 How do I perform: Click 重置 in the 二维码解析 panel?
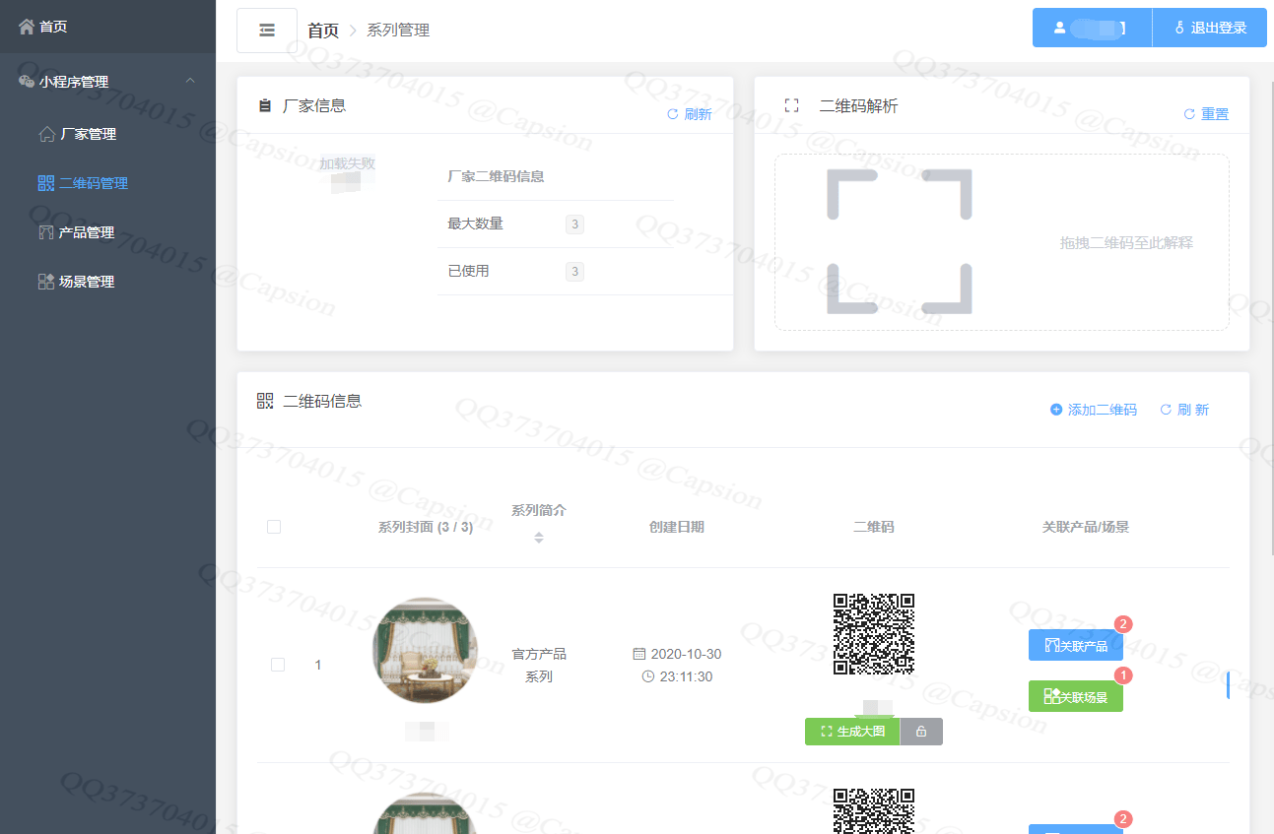[x=1206, y=114]
